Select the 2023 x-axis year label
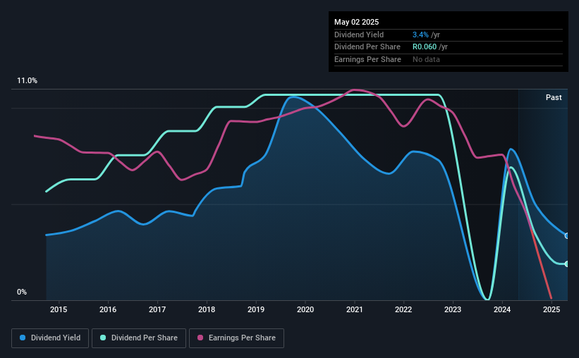 click(x=453, y=309)
